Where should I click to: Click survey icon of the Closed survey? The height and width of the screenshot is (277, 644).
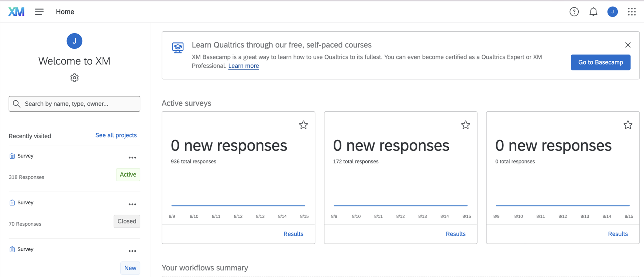12,202
